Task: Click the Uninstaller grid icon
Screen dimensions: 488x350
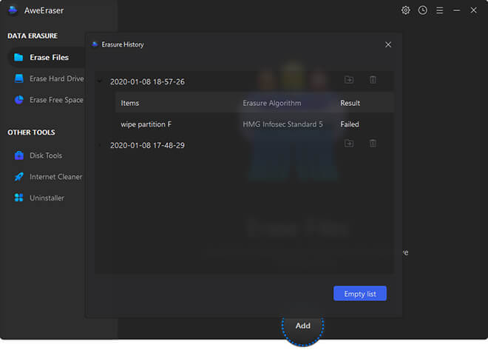Action: (x=19, y=198)
